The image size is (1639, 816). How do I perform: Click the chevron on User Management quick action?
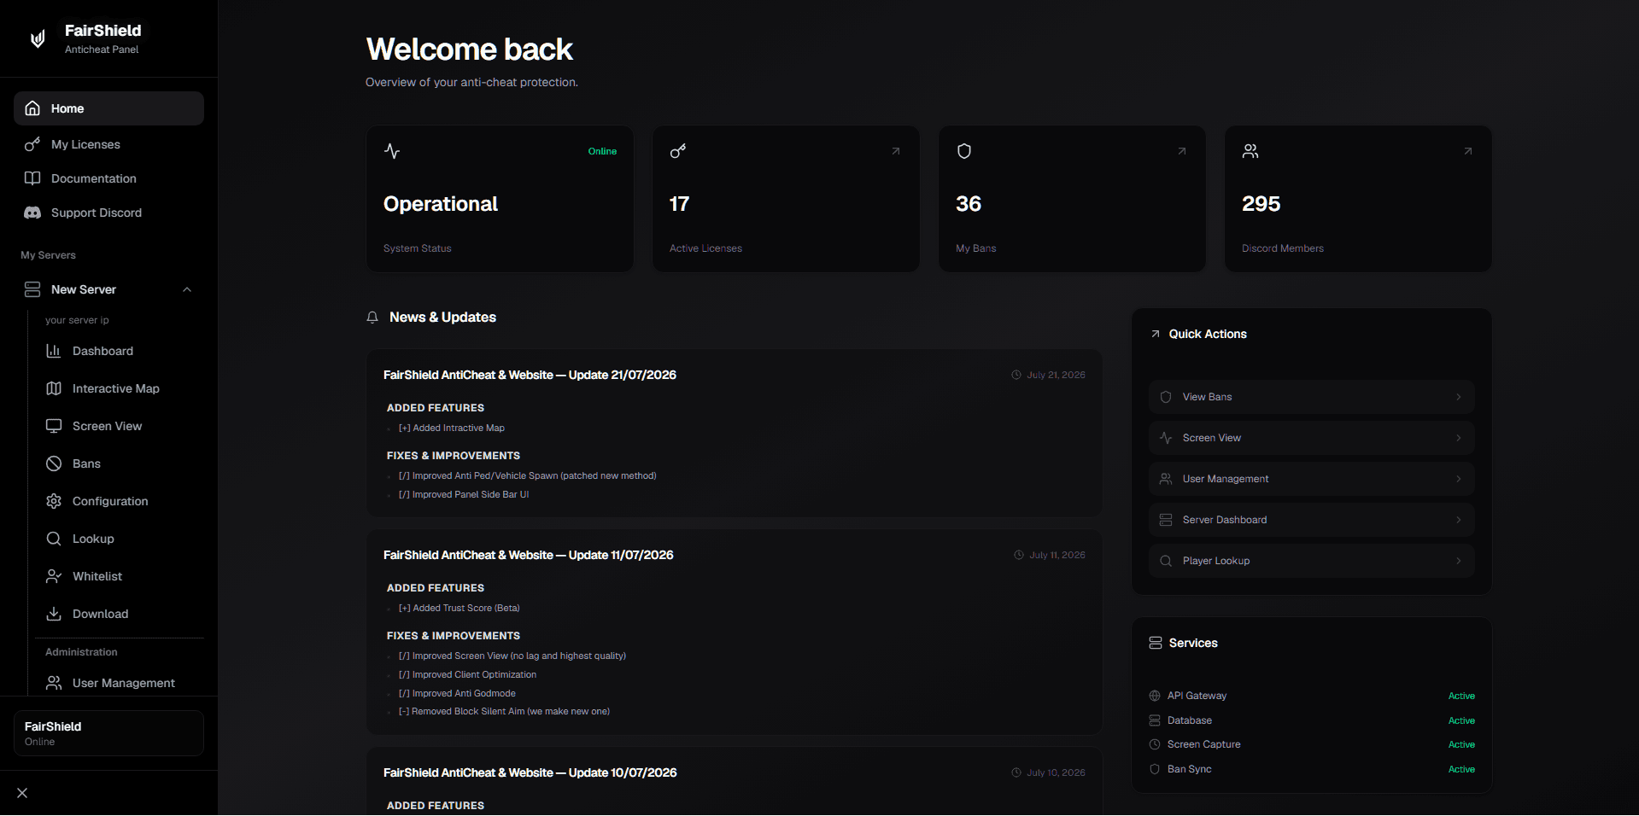pos(1459,479)
